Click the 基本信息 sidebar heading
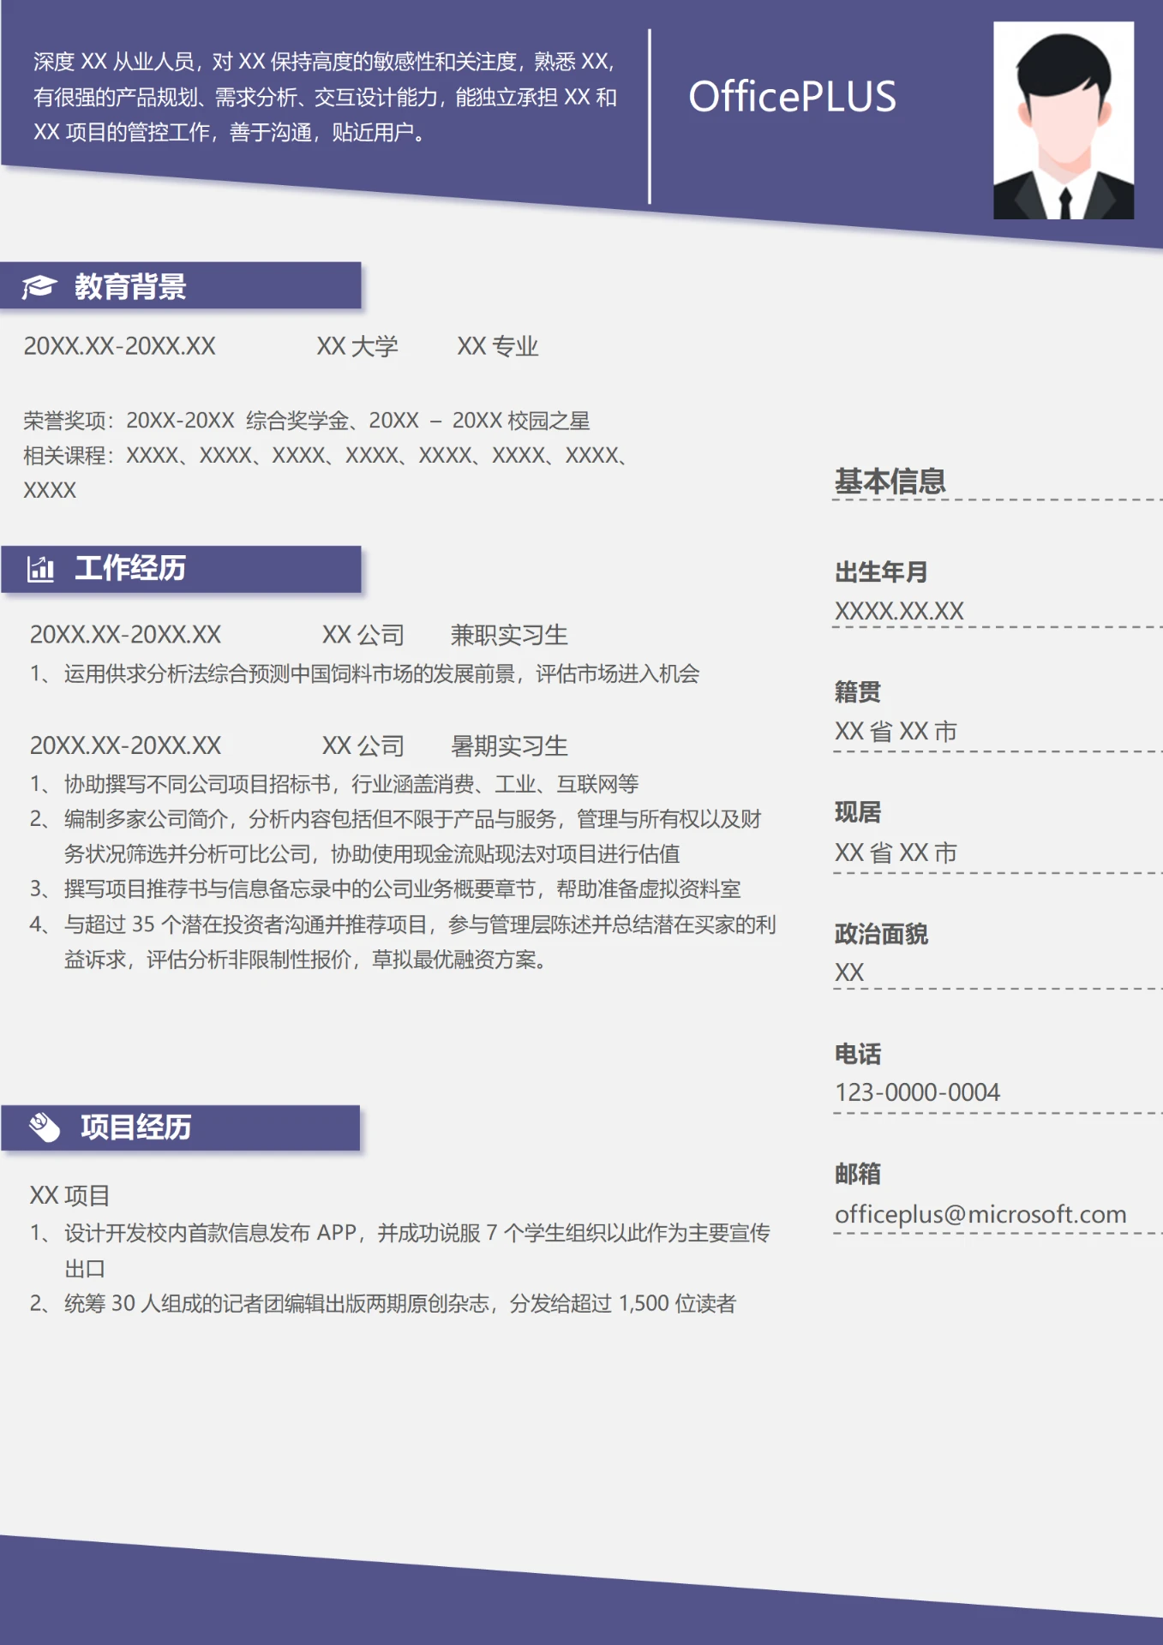1163x1645 pixels. pyautogui.click(x=890, y=481)
